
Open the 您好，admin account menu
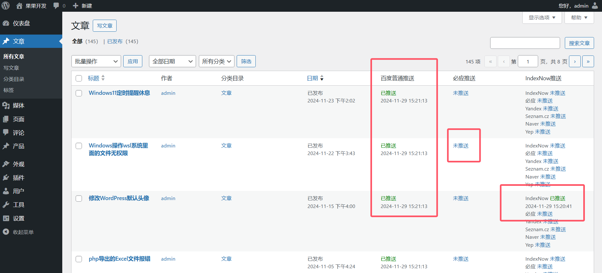578,6
